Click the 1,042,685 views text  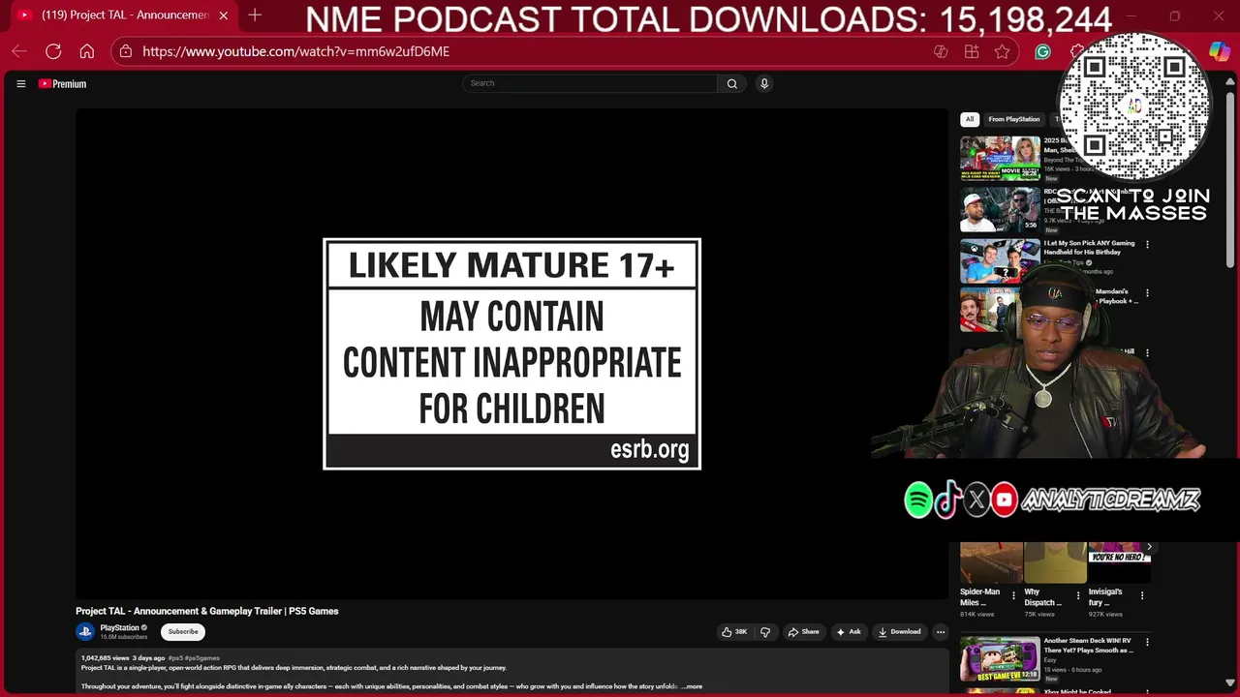click(105, 658)
